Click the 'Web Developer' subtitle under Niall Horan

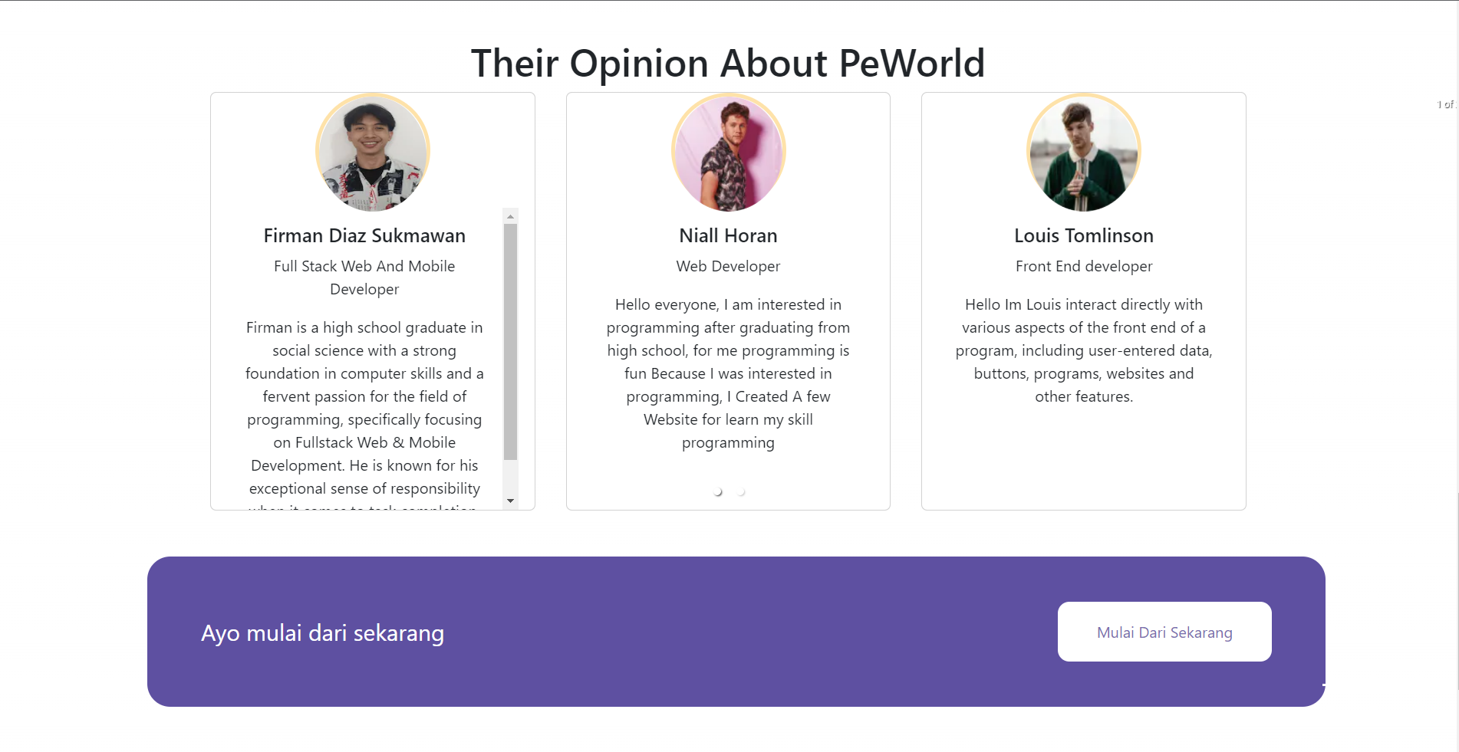click(x=727, y=266)
